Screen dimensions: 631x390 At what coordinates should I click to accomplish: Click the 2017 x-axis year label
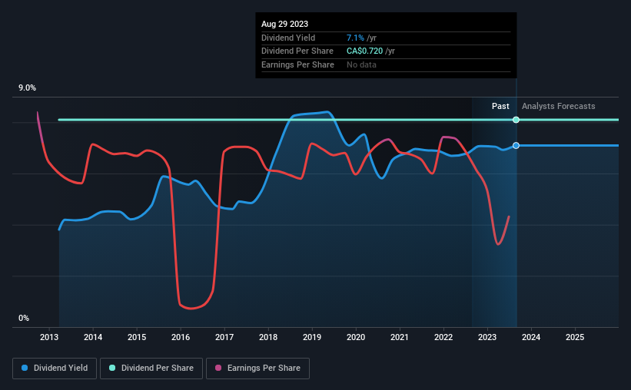point(224,337)
